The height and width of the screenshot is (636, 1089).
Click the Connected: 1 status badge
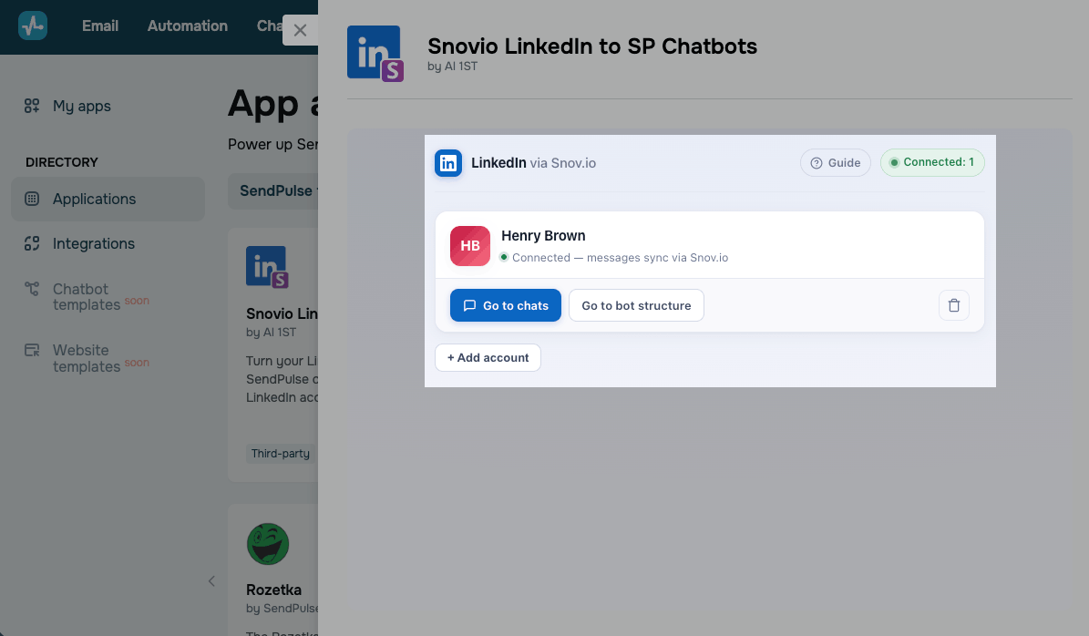pyautogui.click(x=932, y=162)
